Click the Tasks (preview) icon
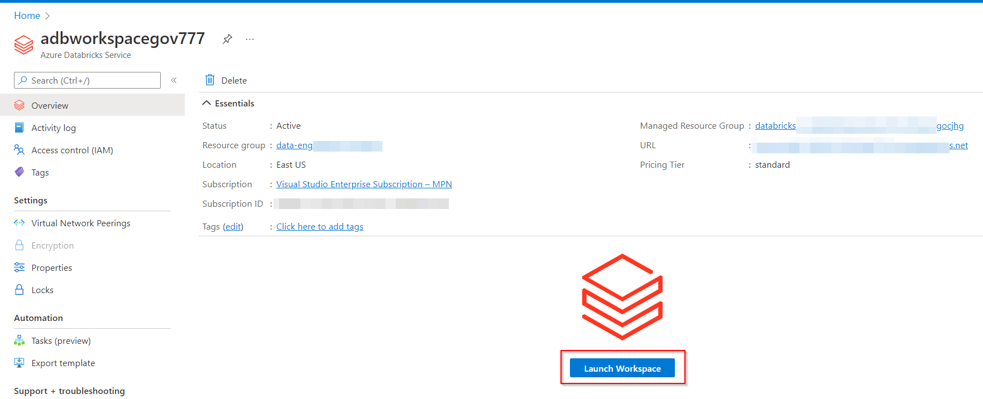The image size is (983, 399). 19,340
